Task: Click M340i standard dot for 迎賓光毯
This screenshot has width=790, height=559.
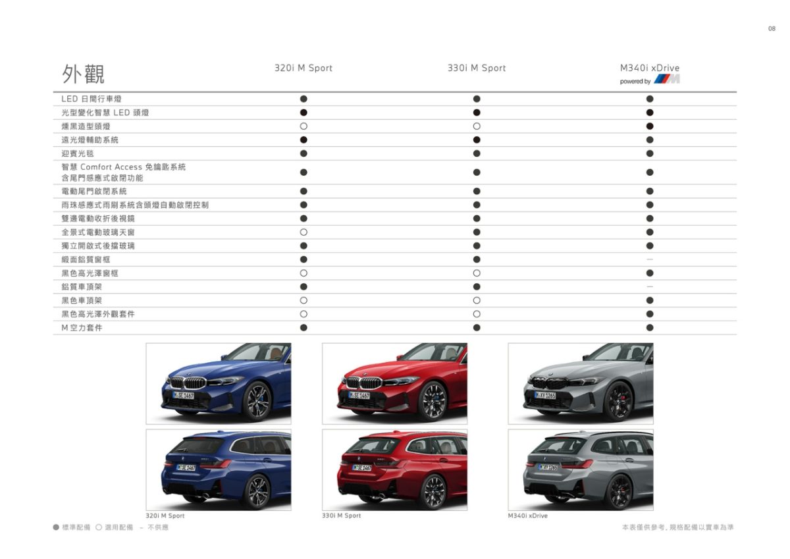Action: (x=650, y=153)
